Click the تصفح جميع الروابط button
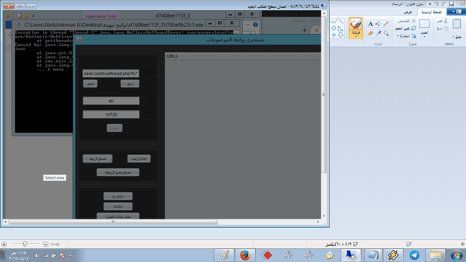 pyautogui.click(x=118, y=172)
